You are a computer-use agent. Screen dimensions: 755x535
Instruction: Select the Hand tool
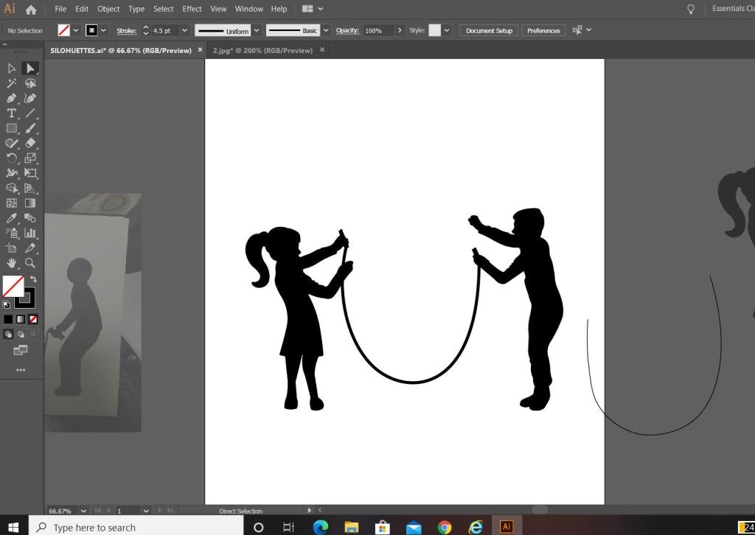pos(12,263)
